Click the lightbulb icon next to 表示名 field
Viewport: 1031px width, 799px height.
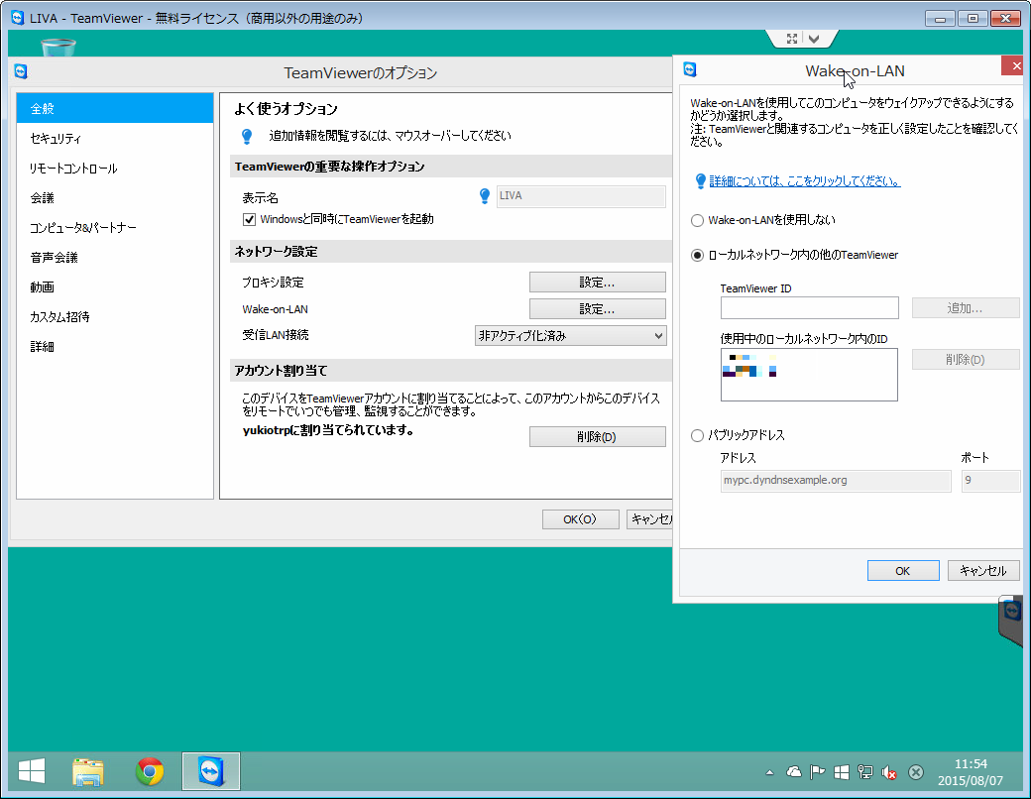pos(485,196)
